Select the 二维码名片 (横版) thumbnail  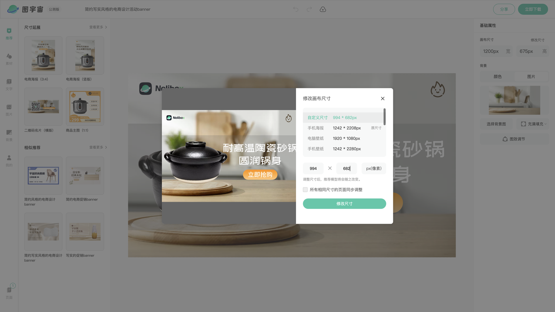coord(43,106)
